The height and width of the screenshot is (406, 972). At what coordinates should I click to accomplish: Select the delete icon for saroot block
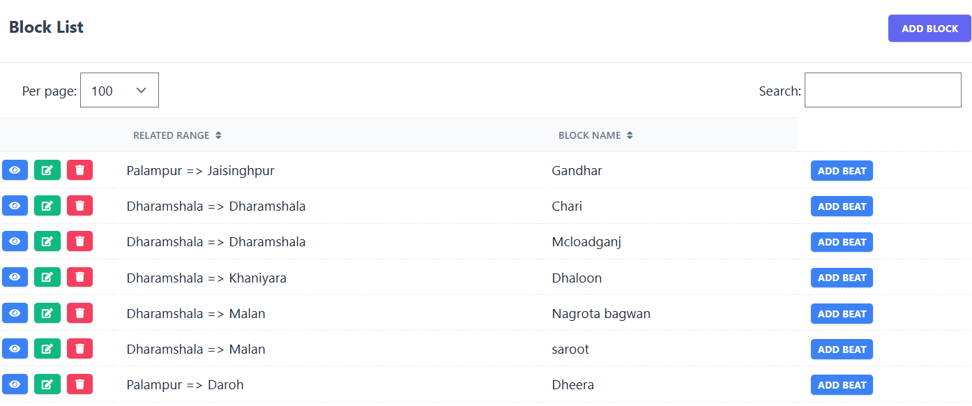coord(79,349)
